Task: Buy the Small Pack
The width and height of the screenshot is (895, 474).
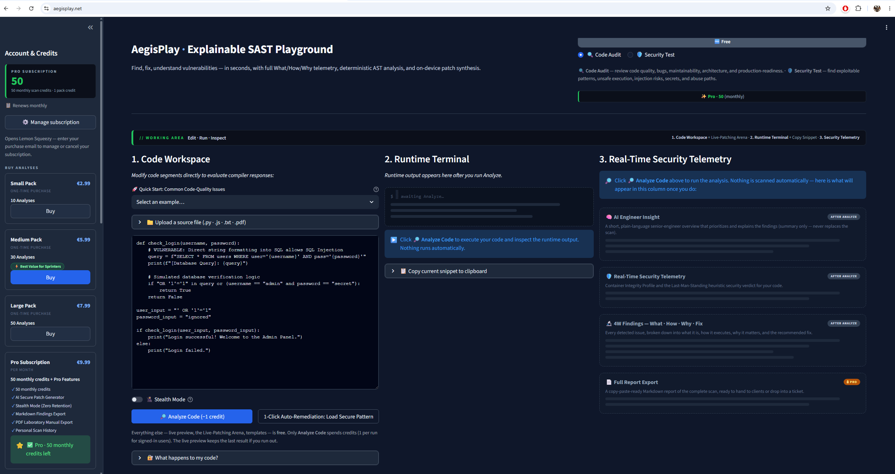Action: (50, 211)
